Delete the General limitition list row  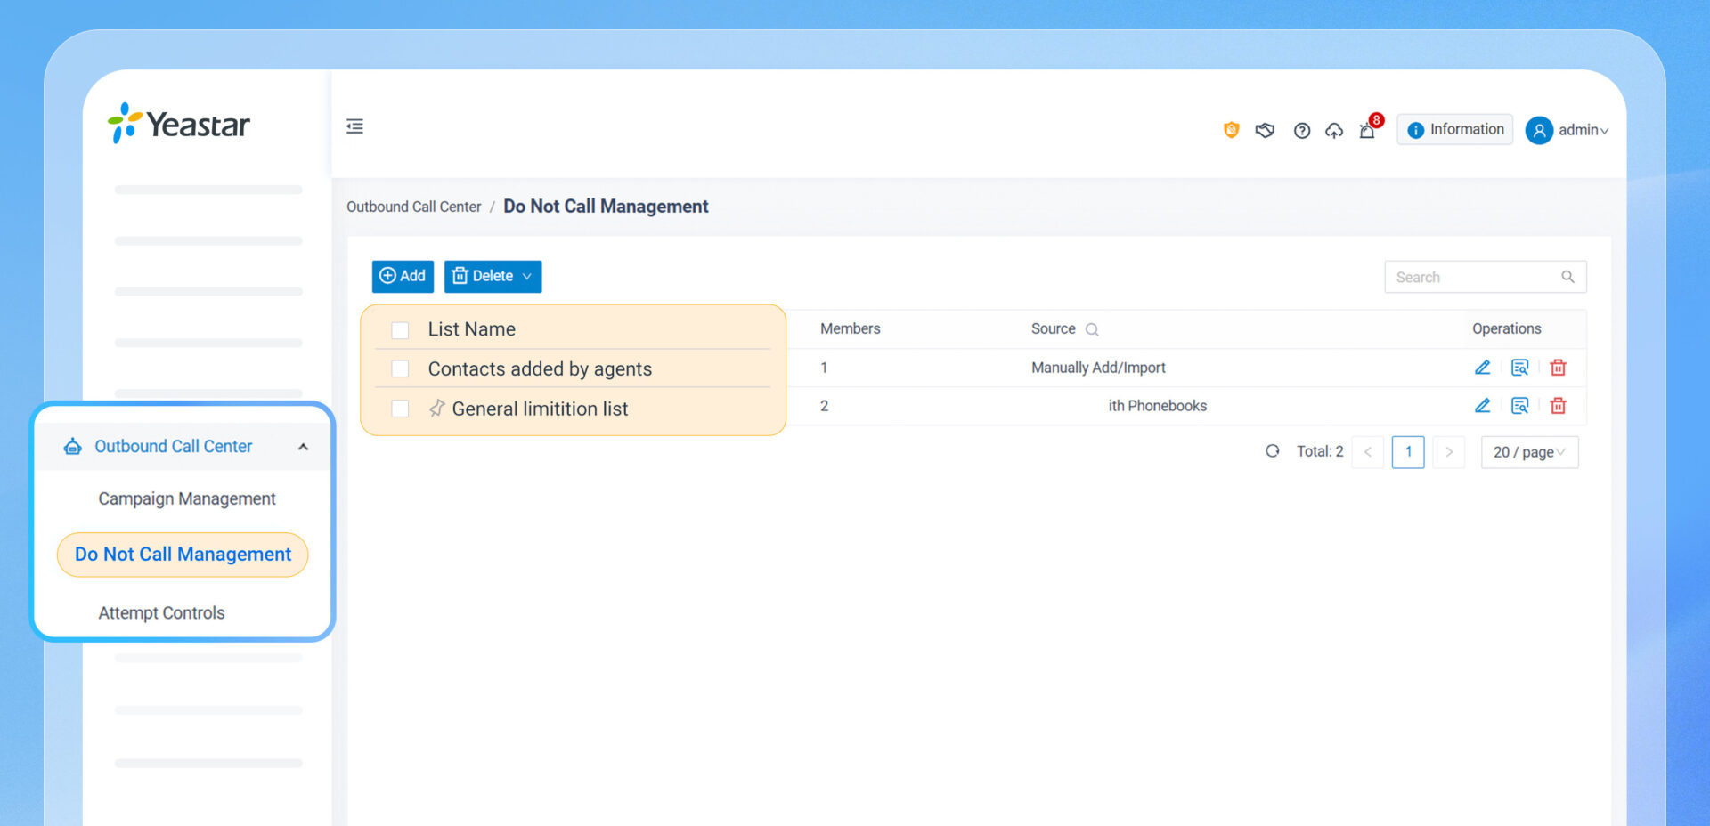pyautogui.click(x=1558, y=406)
